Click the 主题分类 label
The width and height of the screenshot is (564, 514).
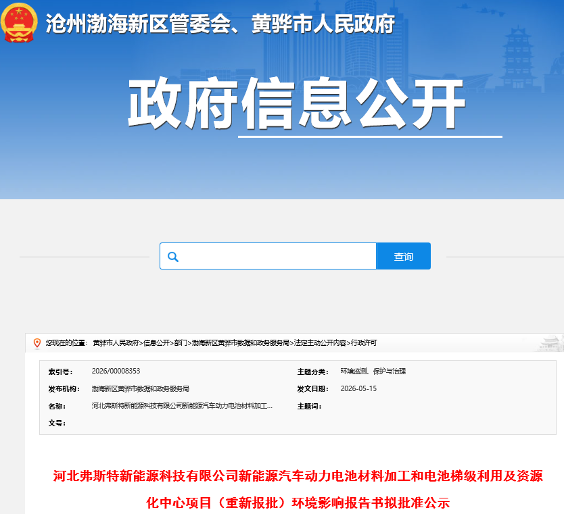(313, 371)
